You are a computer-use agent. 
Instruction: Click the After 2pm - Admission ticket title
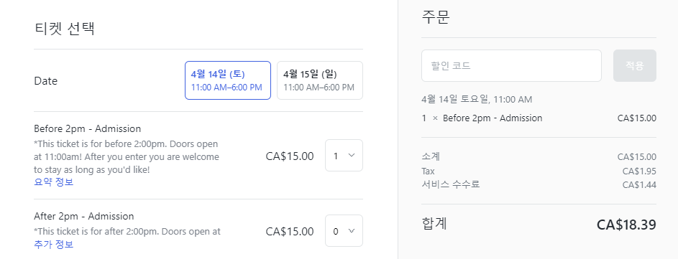click(x=84, y=216)
